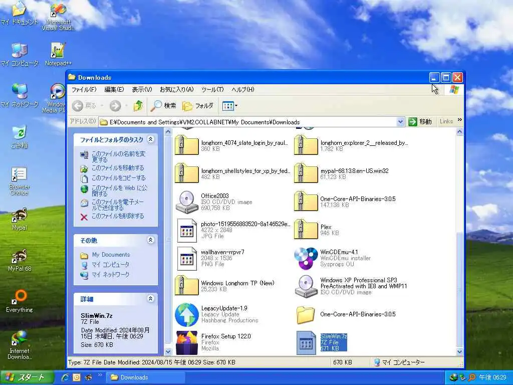
Task: Click the Forward navigation arrow
Action: pyautogui.click(x=115, y=105)
